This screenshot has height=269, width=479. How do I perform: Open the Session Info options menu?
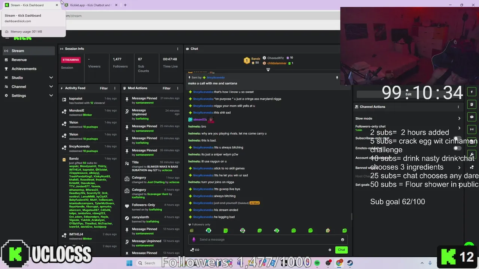click(177, 49)
